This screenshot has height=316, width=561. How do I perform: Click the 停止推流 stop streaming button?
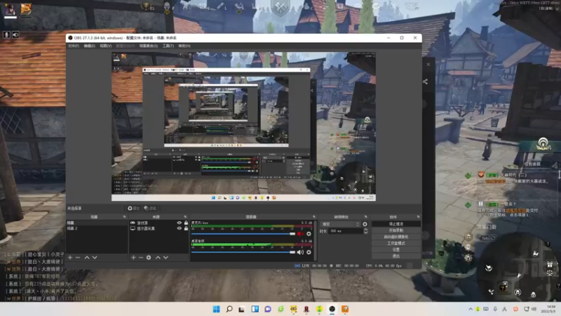396,224
